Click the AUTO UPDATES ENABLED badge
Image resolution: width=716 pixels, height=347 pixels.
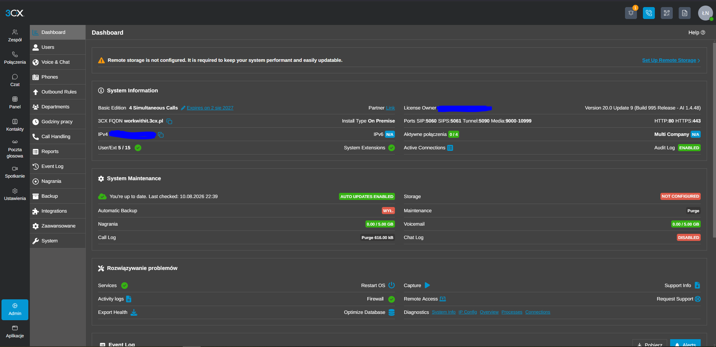coord(367,197)
